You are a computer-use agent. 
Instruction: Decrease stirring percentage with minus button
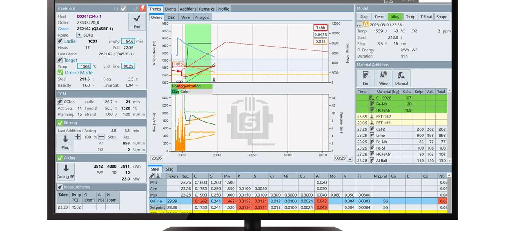[101, 137]
